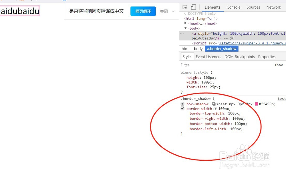Screen dimensions: 286x175
Task: Select the <!DOCTYPE html> line
Action: 200,13
